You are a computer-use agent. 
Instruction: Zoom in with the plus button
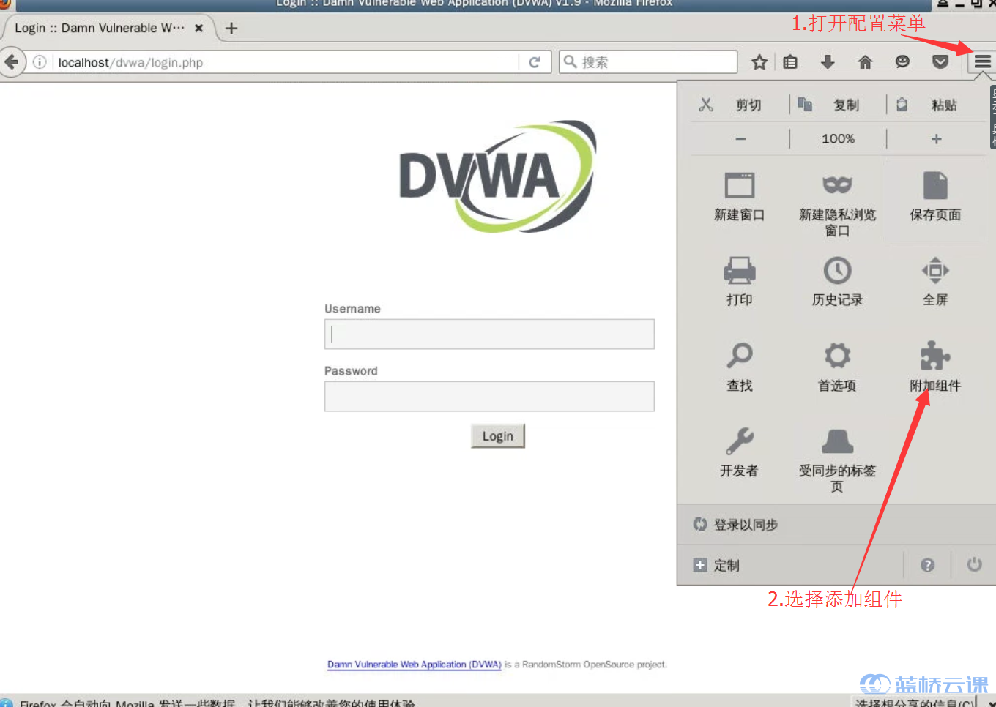[x=936, y=138]
